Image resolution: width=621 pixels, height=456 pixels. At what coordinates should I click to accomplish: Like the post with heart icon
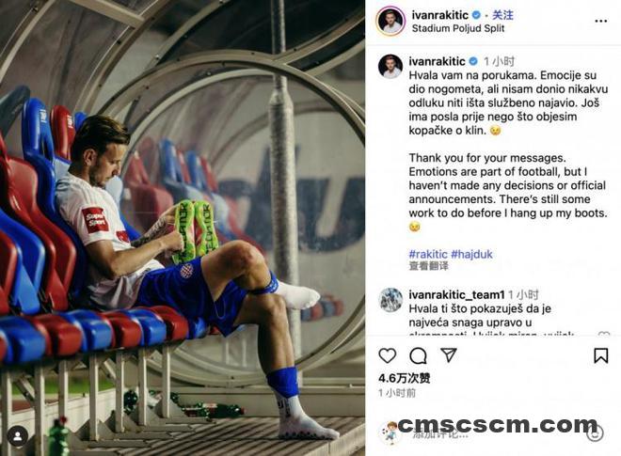[388, 355]
